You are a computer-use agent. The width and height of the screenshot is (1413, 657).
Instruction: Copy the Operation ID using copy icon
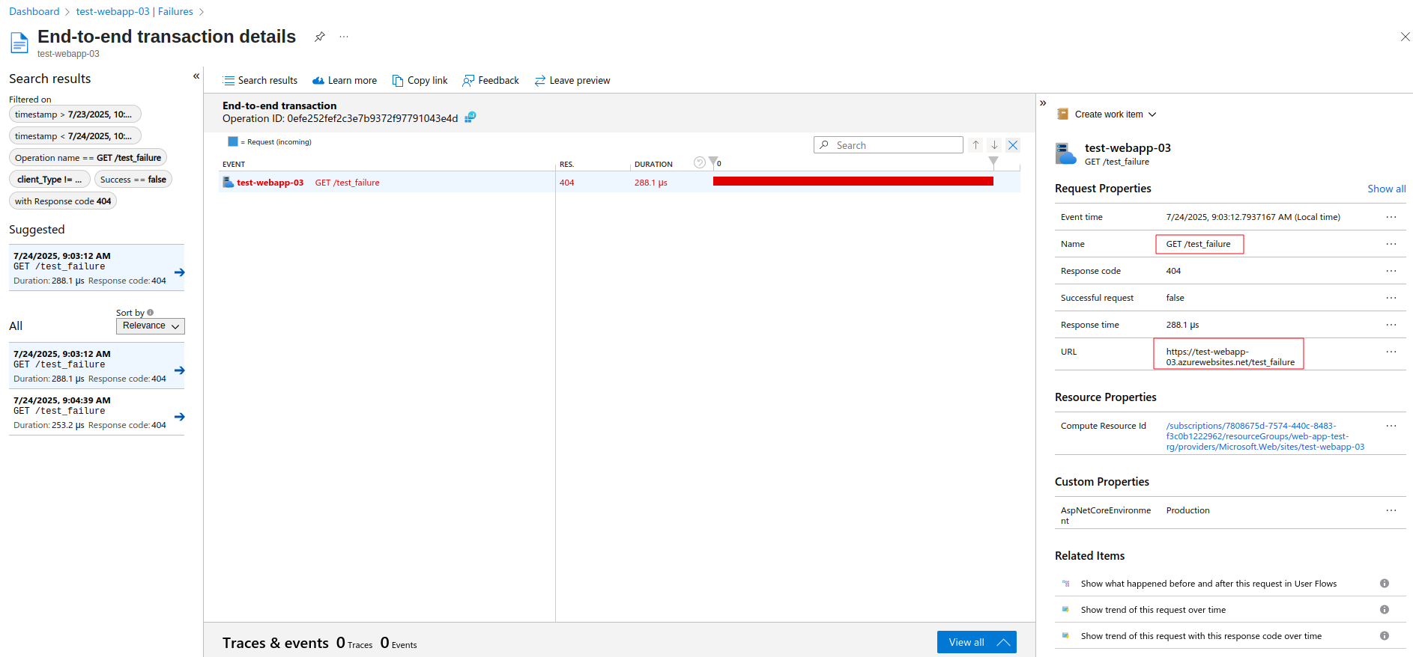point(471,117)
